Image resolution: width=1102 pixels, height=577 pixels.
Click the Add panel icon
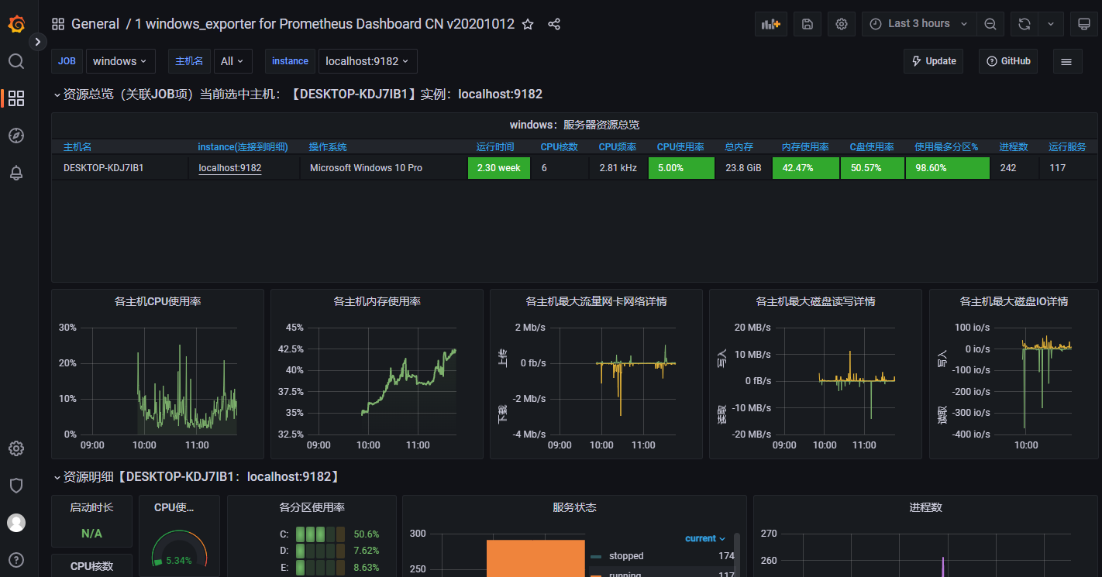tap(770, 24)
